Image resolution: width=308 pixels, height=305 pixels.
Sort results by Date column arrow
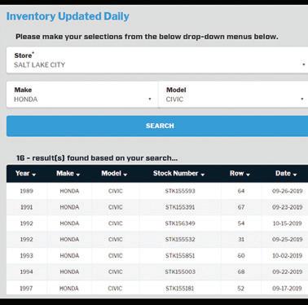[295, 175]
